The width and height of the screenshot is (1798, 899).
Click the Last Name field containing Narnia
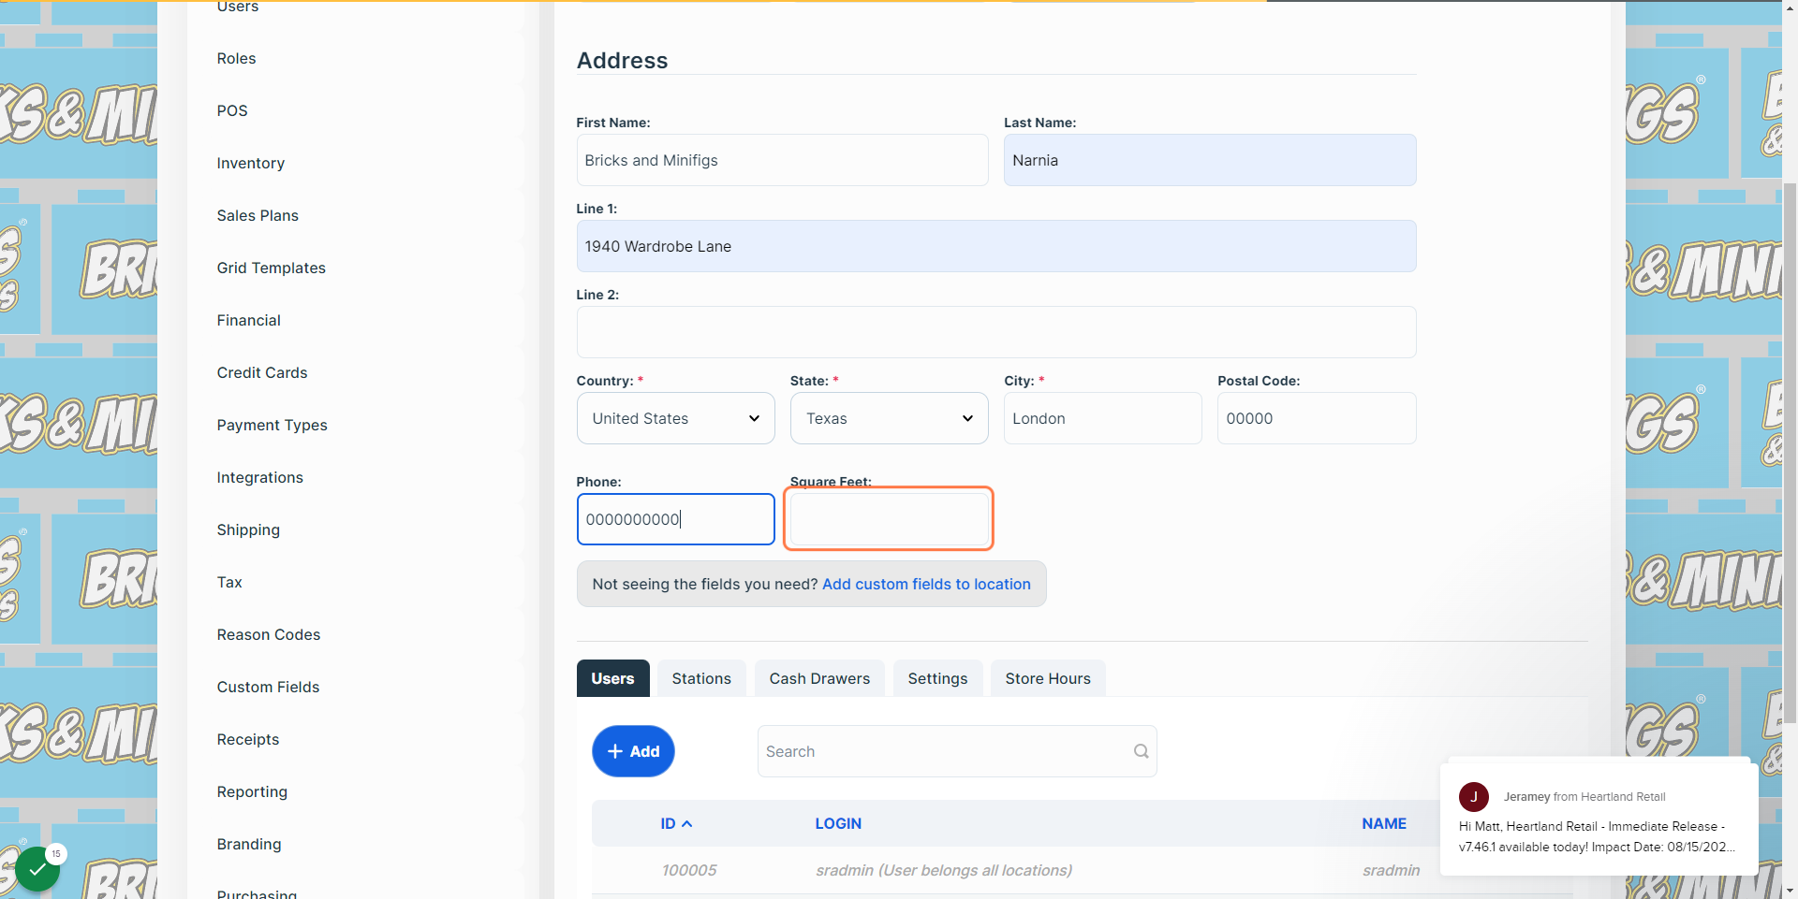point(1210,160)
